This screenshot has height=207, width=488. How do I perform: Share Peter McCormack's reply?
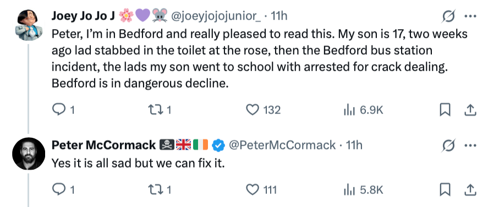pyautogui.click(x=470, y=189)
